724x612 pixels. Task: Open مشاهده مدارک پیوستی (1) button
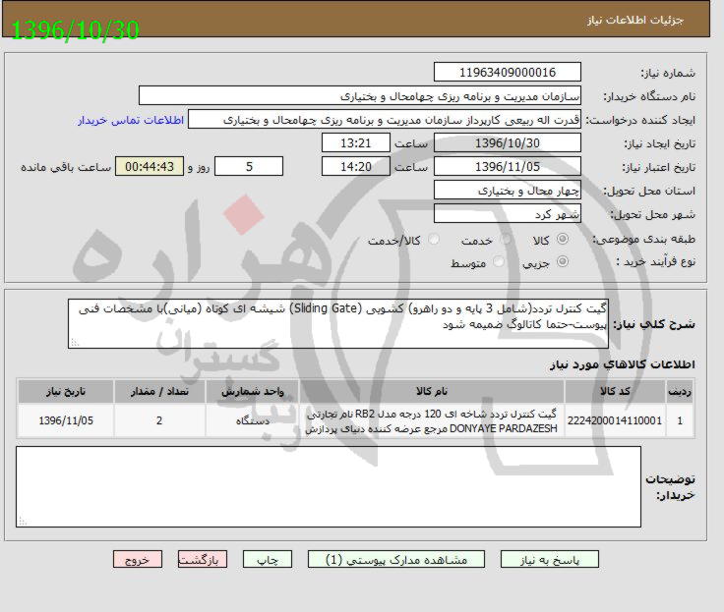(x=396, y=559)
